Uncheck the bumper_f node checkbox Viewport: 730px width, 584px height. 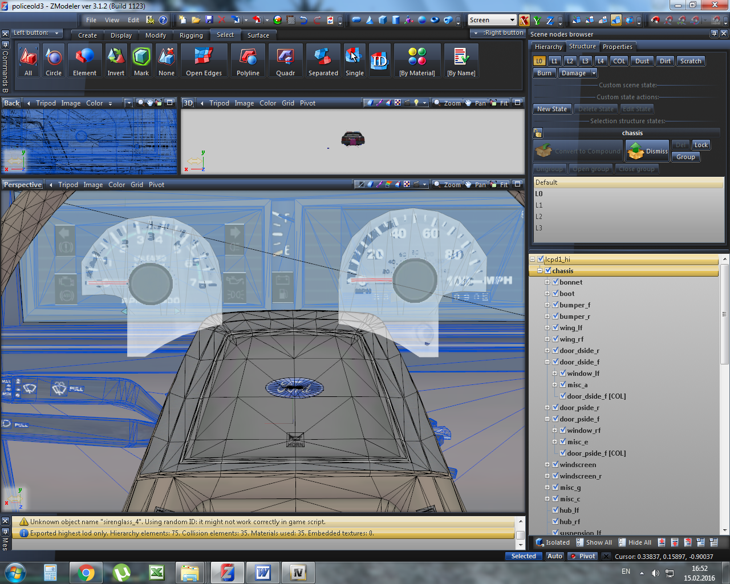coord(555,305)
